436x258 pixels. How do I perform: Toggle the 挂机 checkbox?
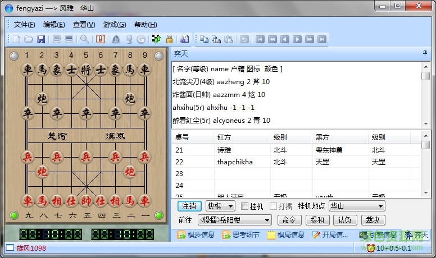coord(244,206)
